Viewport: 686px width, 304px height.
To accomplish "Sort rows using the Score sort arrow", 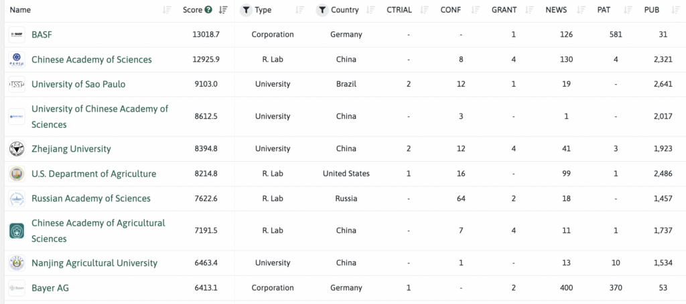I will pyautogui.click(x=223, y=10).
